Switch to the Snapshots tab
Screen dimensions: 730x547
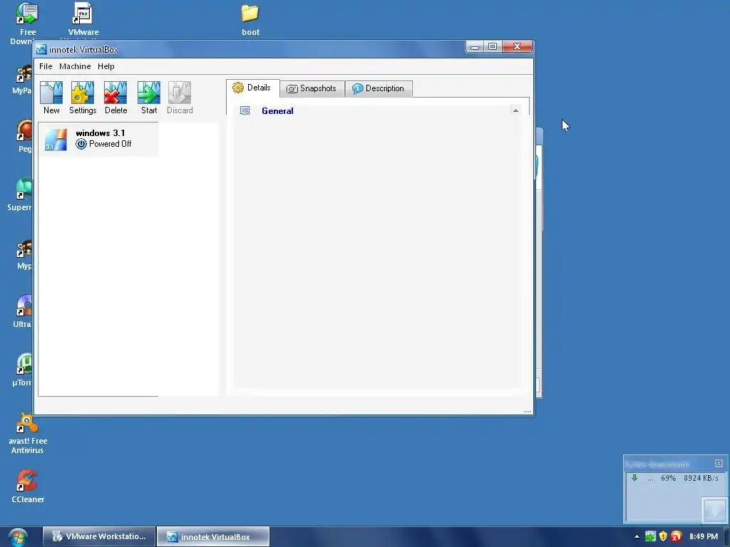coord(312,88)
